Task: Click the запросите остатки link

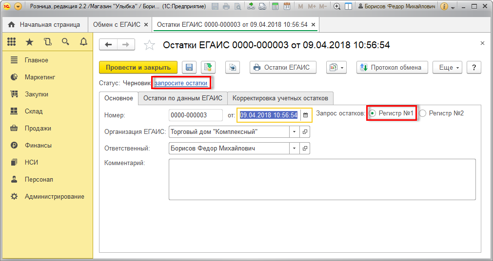Action: [181, 83]
